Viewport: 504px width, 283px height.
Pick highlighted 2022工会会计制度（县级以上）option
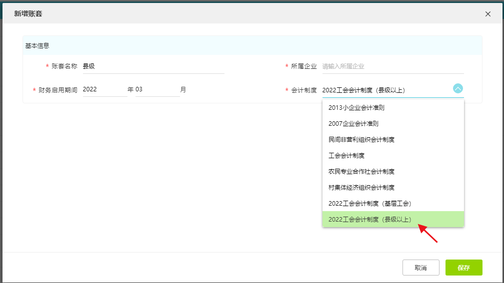tap(393, 220)
